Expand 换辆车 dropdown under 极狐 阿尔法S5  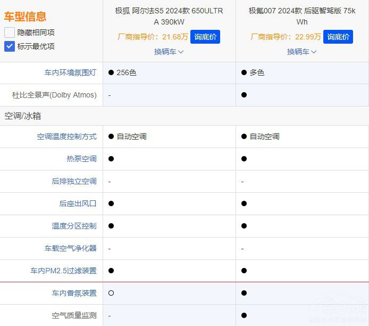coord(169,52)
